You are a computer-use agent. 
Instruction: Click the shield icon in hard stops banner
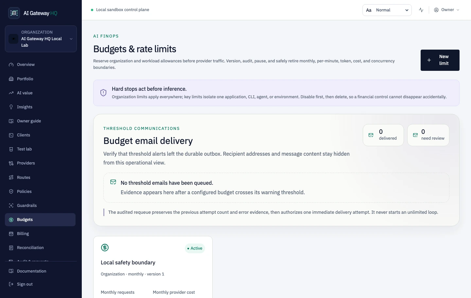[x=103, y=93]
